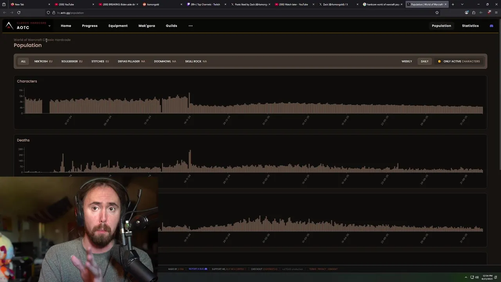This screenshot has height=282, width=501.
Task: Click the volume speaker icon in tray
Action: (x=477, y=277)
